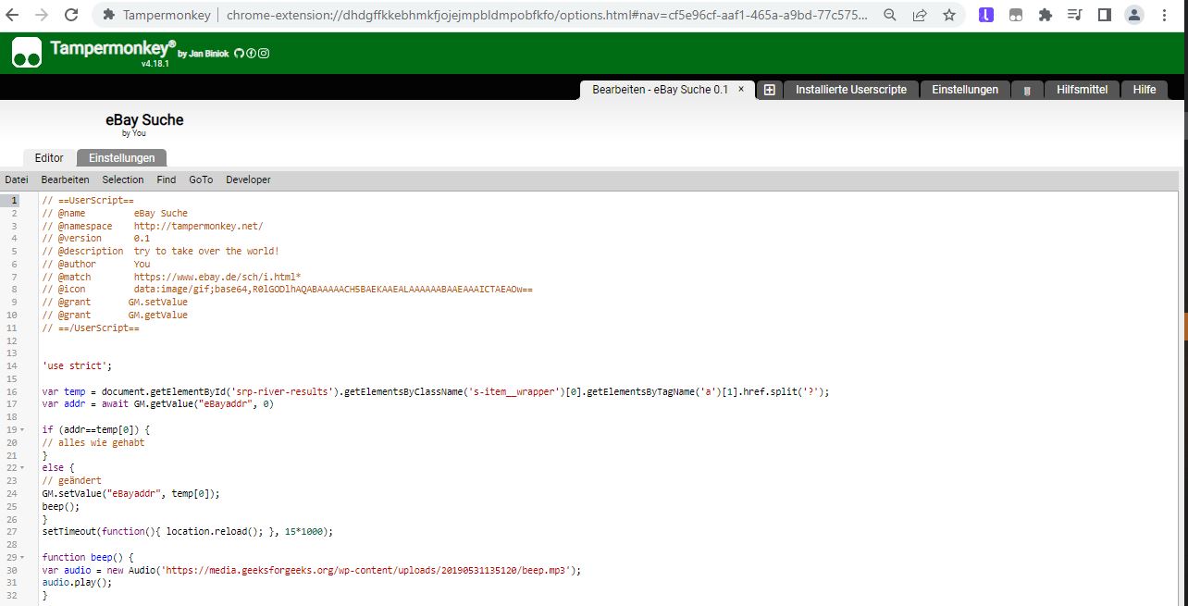Click 'by Jan Biniok' author link
The image size is (1188, 606).
point(204,54)
